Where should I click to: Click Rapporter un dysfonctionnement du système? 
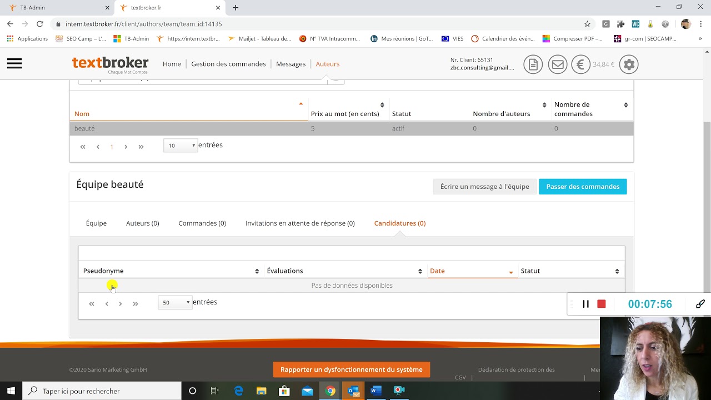[352, 369]
